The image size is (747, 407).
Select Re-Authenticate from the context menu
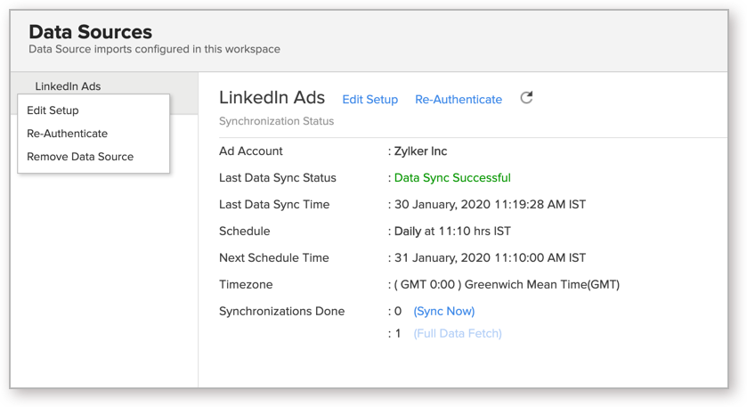[x=67, y=134]
